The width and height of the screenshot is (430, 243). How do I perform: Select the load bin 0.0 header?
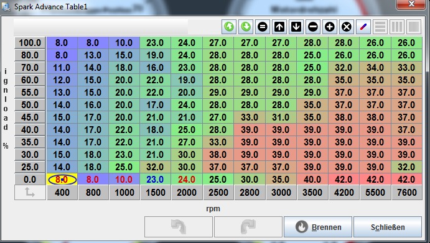(x=30, y=180)
